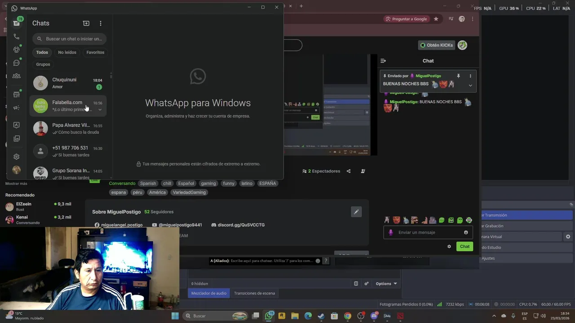Open Windows Start menu
This screenshot has height=323, width=575.
click(x=175, y=316)
